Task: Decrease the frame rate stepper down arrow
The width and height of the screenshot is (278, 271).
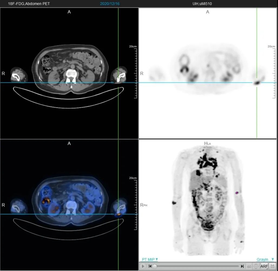Action: click(256, 268)
